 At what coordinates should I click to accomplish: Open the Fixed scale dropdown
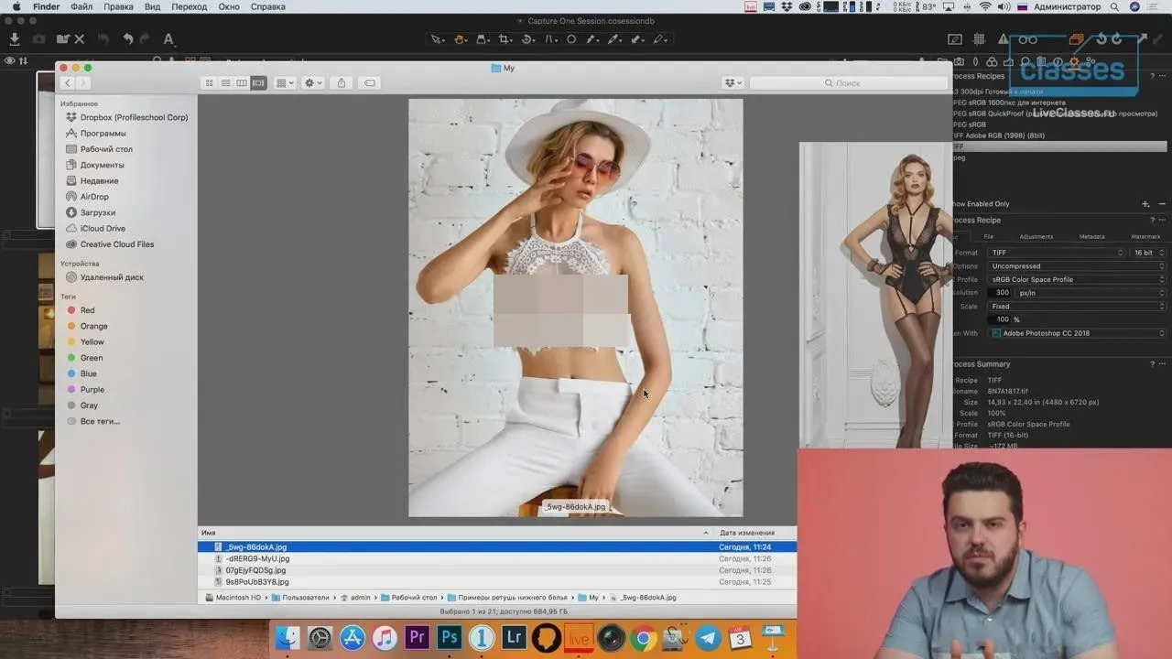pyautogui.click(x=1078, y=307)
